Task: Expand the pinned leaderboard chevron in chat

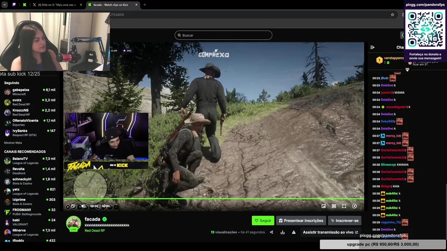Action: (x=407, y=70)
